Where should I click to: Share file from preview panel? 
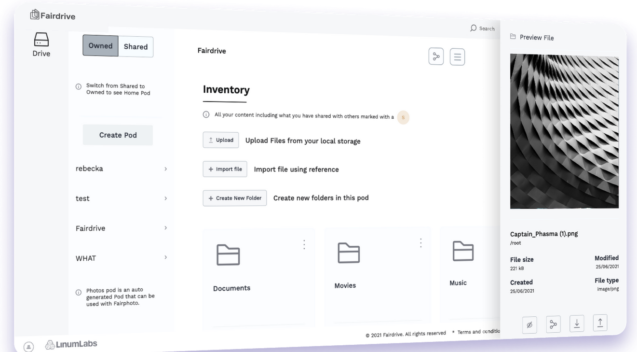[x=553, y=324]
